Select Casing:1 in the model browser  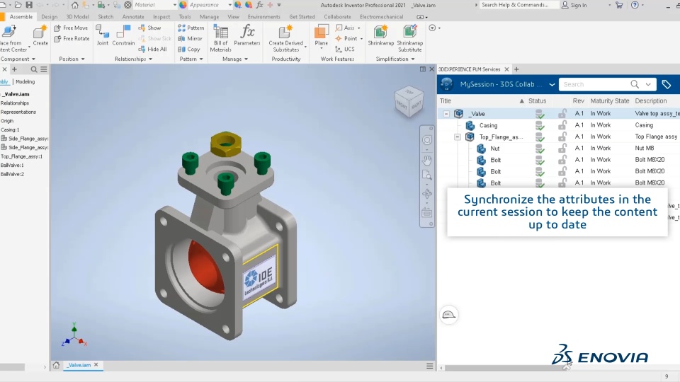tap(10, 130)
